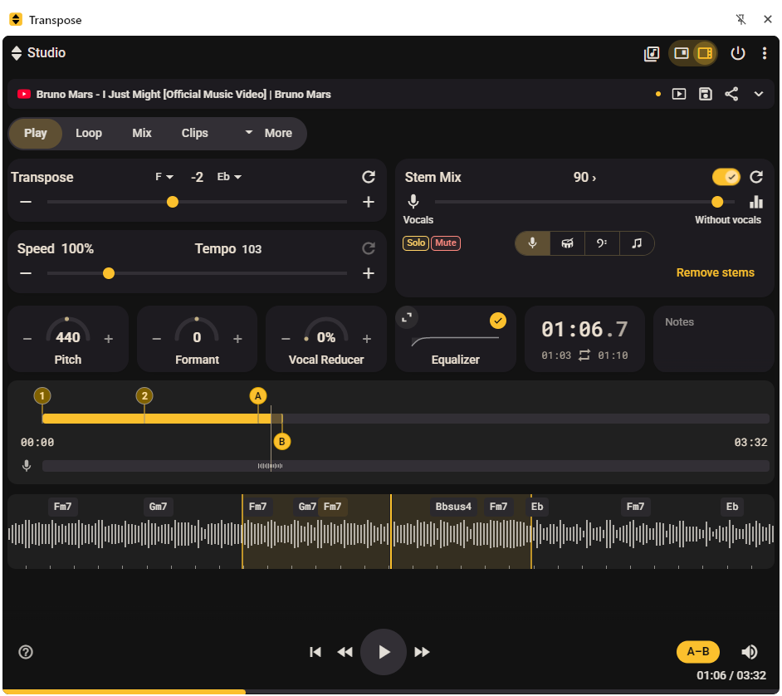Expand the song title chevron
Viewport: 782px width, 696px height.
click(759, 94)
